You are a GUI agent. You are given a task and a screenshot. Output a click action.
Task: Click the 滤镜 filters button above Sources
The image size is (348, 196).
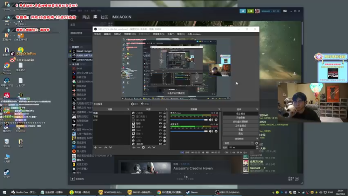pyautogui.click(x=145, y=104)
